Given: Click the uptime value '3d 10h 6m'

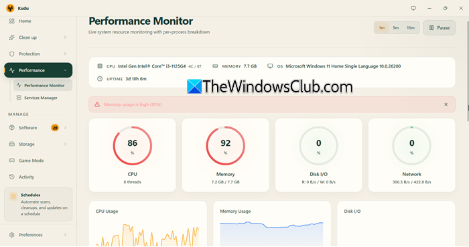Looking at the screenshot, I should (136, 79).
